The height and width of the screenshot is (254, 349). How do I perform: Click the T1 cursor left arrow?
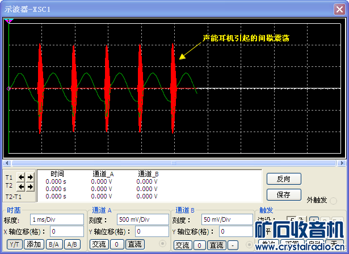tap(22, 177)
